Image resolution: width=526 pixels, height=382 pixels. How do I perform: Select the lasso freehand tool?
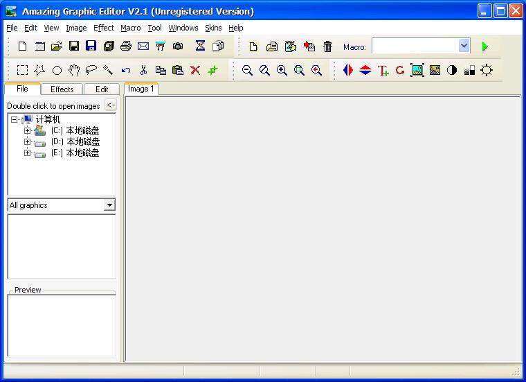point(91,70)
